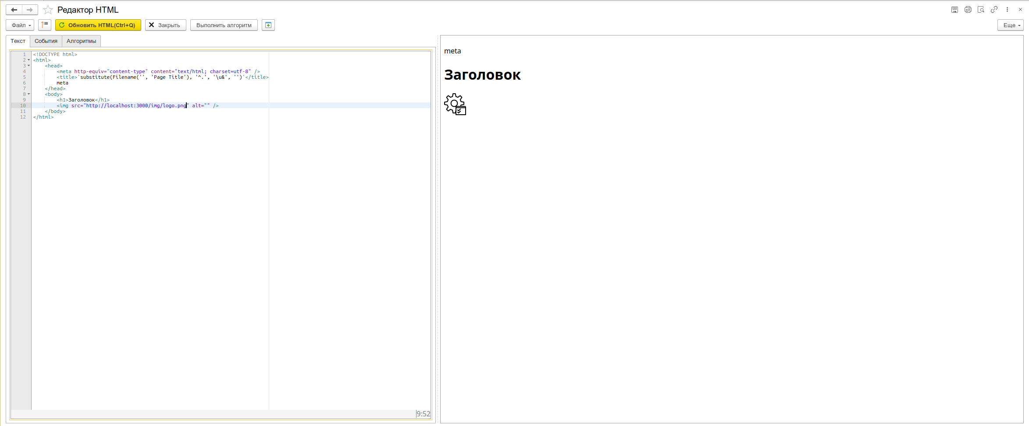Click Обновить HTML(Ctrl+Q) button
Screen dimensions: 1029x426
tap(98, 25)
